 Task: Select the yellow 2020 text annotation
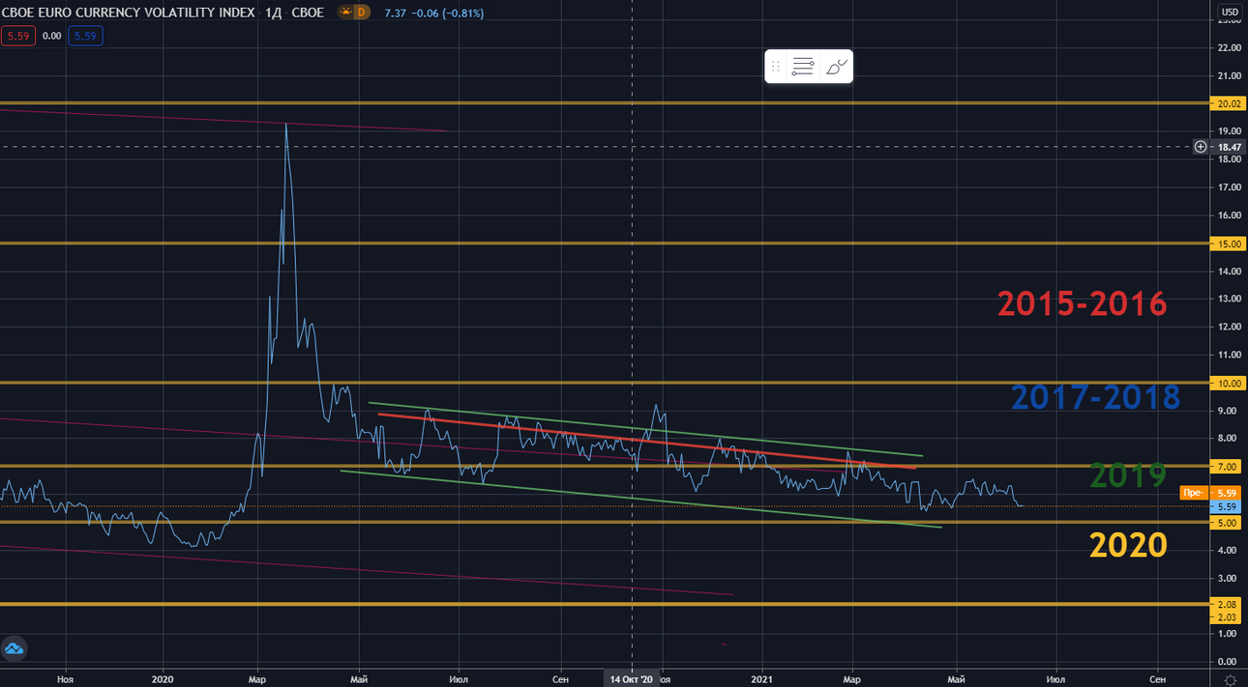[1128, 545]
